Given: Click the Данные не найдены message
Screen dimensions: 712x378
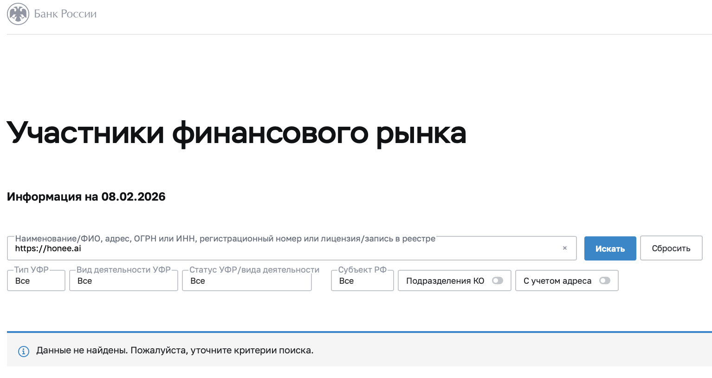Looking at the screenshot, I should pyautogui.click(x=175, y=351).
